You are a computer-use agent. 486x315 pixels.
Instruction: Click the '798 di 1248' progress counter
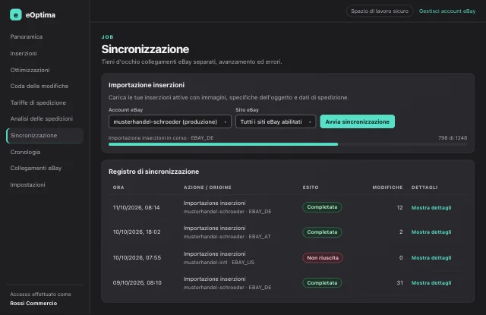453,138
